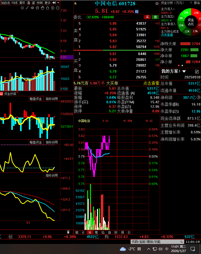Screen dimensions: 201x254
Task: Click the L2 badge beside 资金抄底
Action: click(x=2, y=94)
